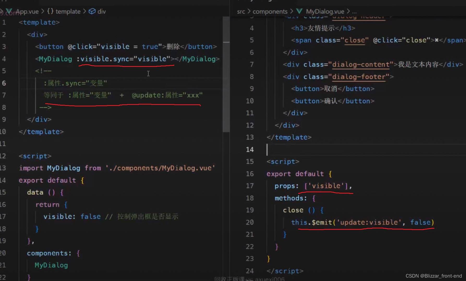Click 'return {' in left editor
Image resolution: width=466 pixels, height=281 pixels.
[x=51, y=205]
